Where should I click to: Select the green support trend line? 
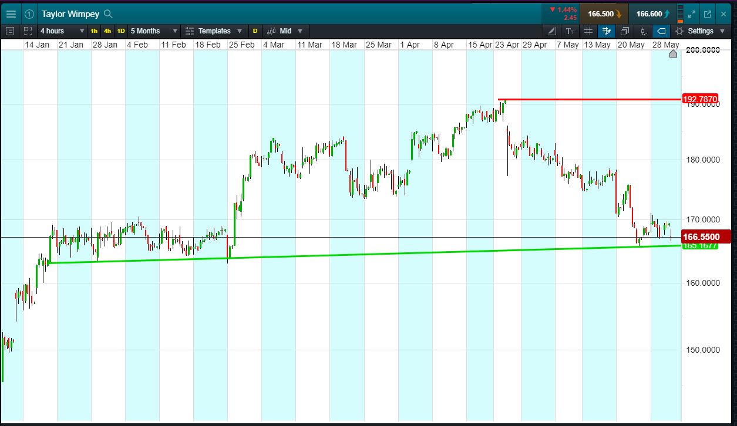tap(364, 254)
